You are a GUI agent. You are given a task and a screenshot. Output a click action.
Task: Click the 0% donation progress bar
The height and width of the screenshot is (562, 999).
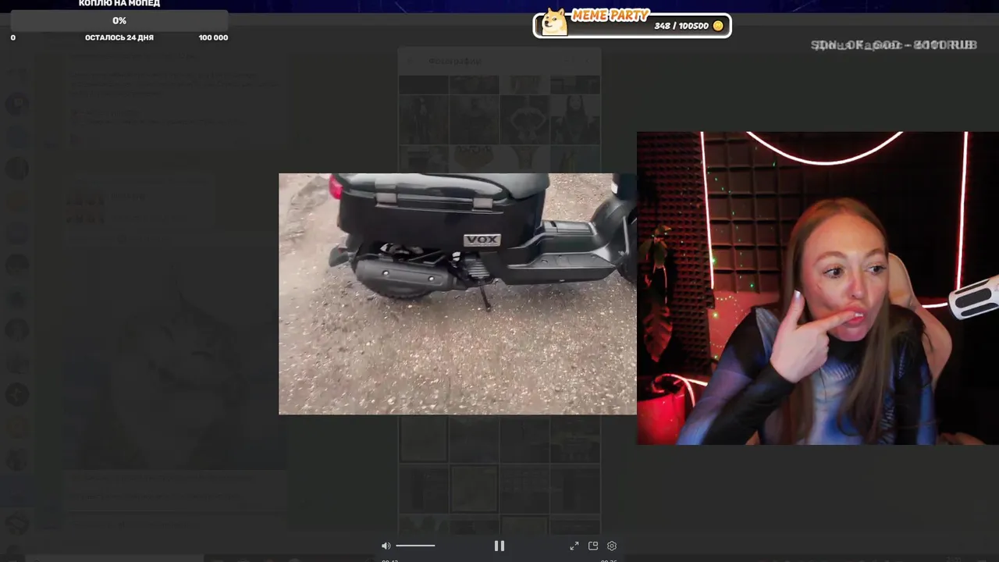point(119,20)
